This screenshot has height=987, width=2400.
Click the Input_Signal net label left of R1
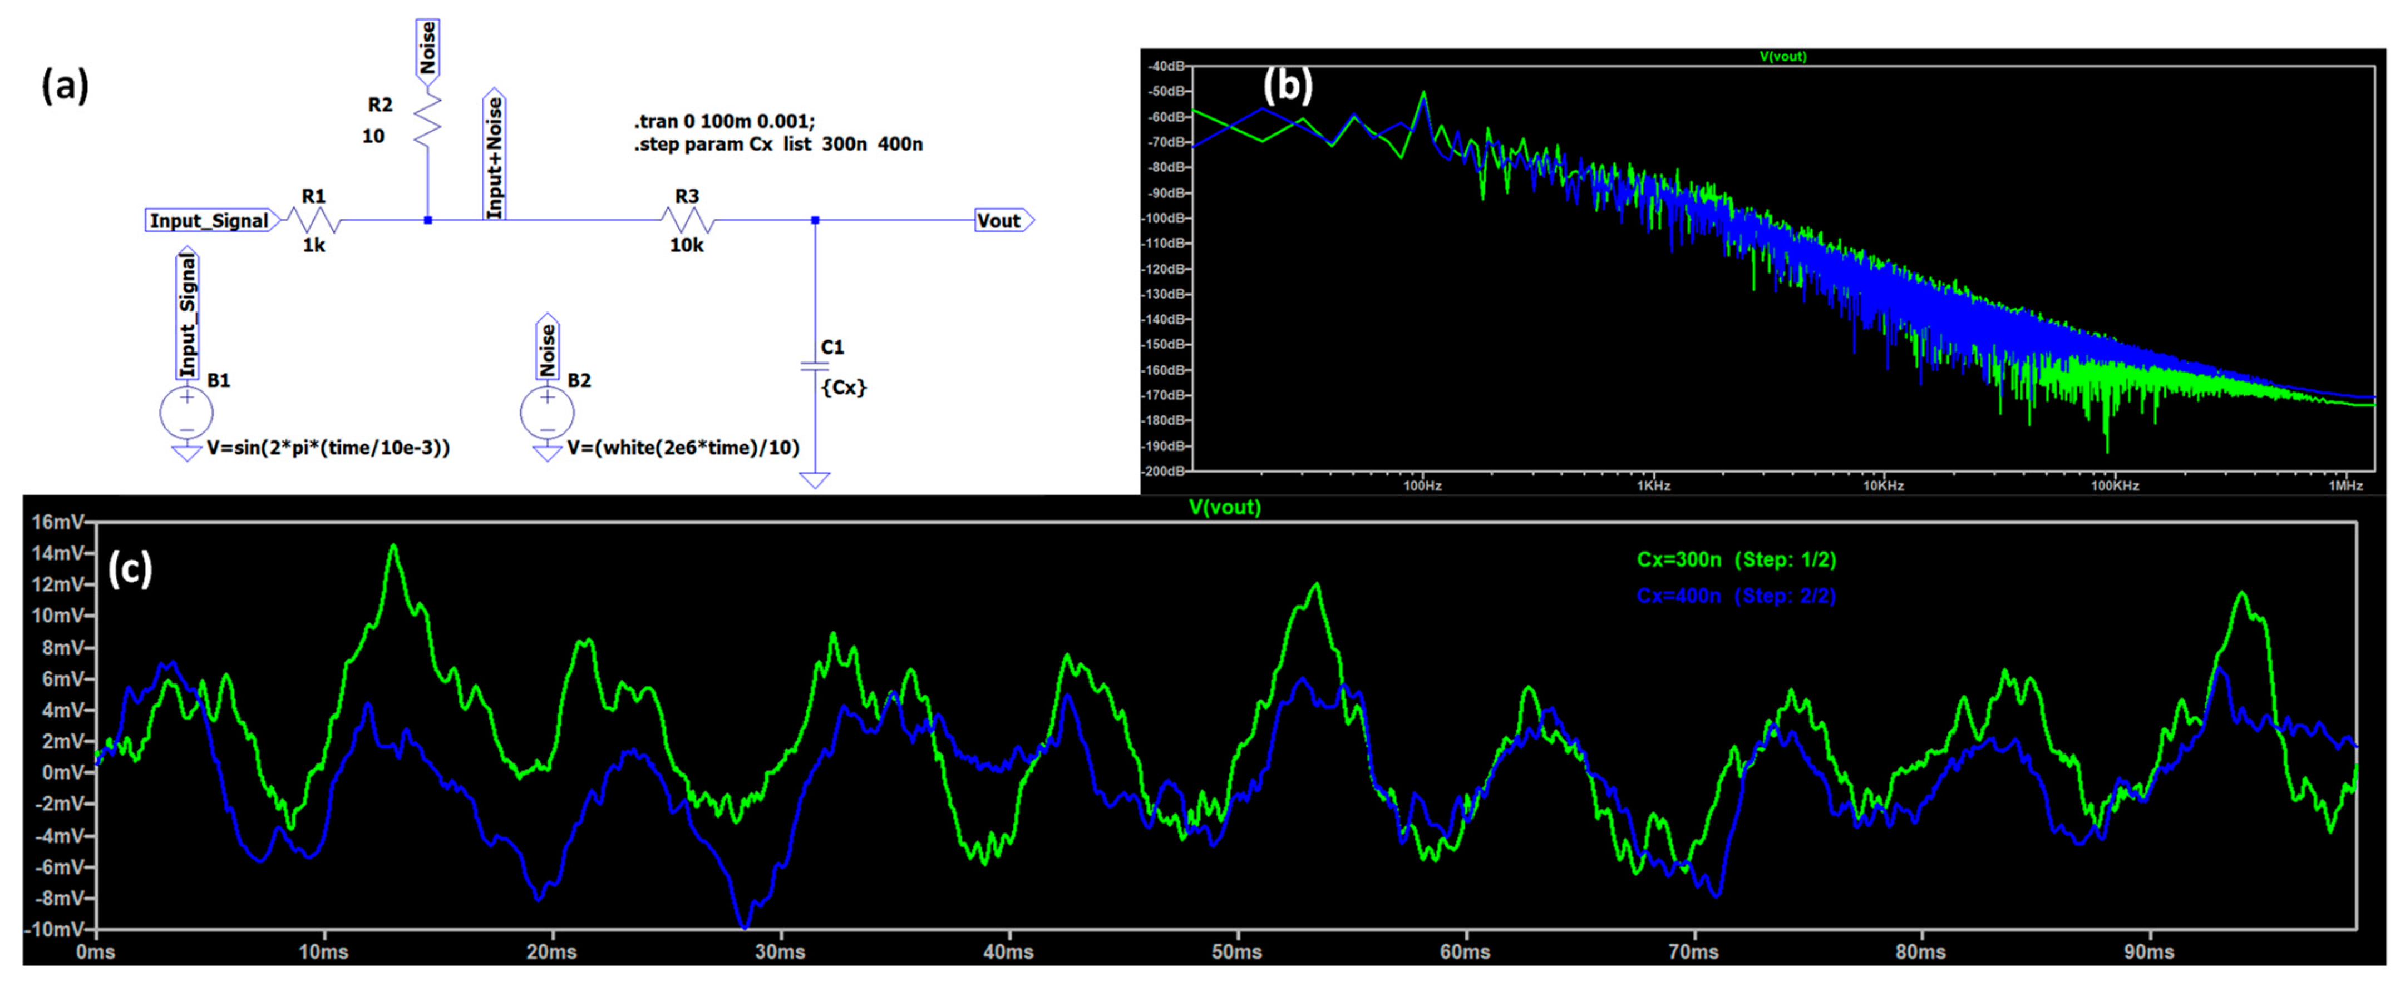[210, 221]
